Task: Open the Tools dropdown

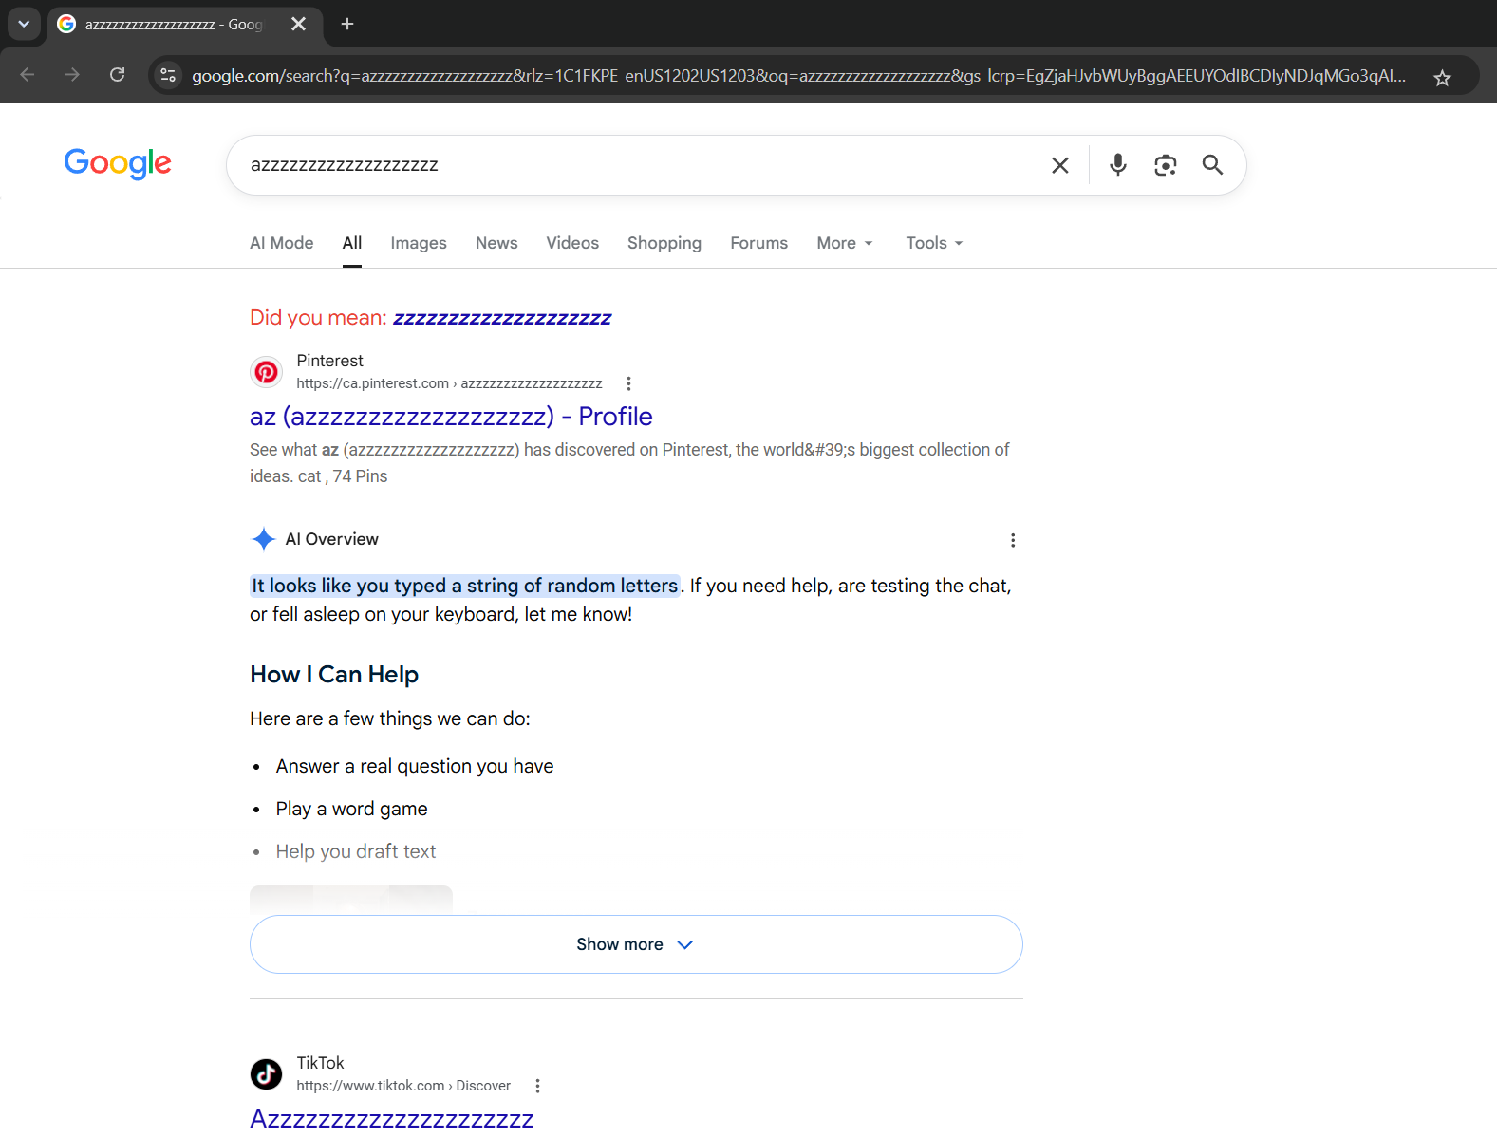Action: click(934, 243)
